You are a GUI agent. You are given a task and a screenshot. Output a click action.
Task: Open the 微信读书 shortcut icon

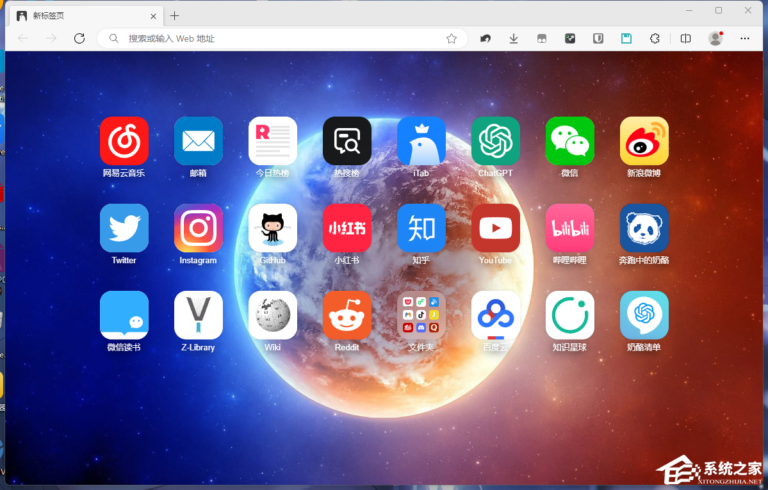(124, 315)
